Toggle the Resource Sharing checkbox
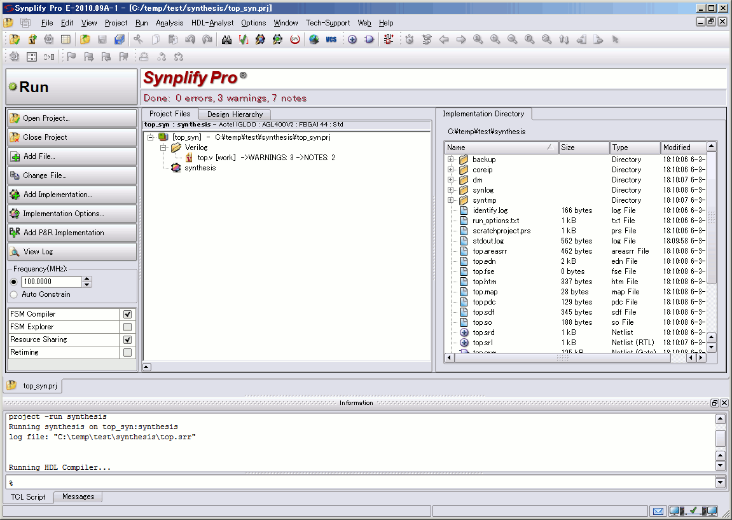Image resolution: width=732 pixels, height=520 pixels. tap(127, 339)
